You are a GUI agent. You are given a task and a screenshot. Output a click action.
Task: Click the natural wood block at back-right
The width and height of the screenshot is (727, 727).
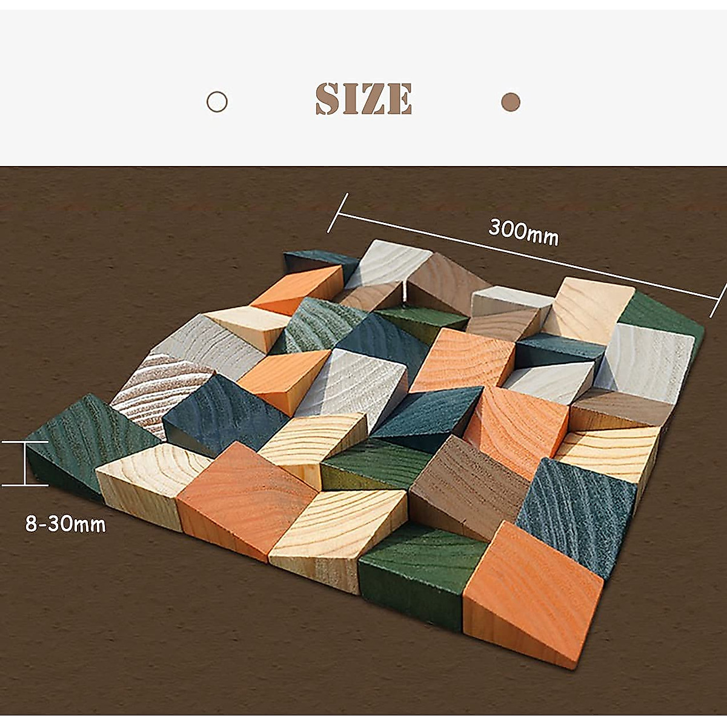click(x=585, y=309)
